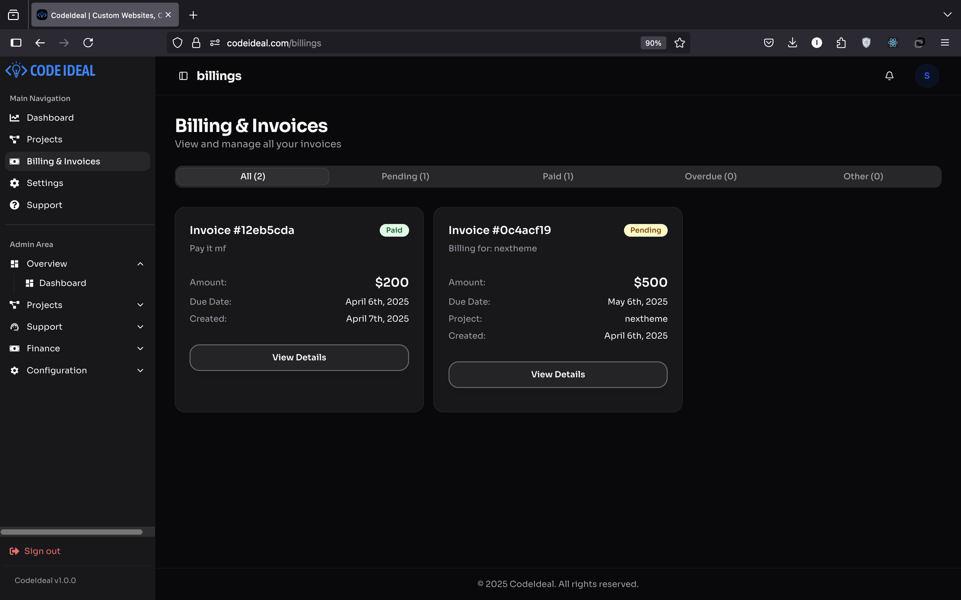Screen dimensions: 961x600
Task: Click the notification bell icon
Action: (889, 76)
